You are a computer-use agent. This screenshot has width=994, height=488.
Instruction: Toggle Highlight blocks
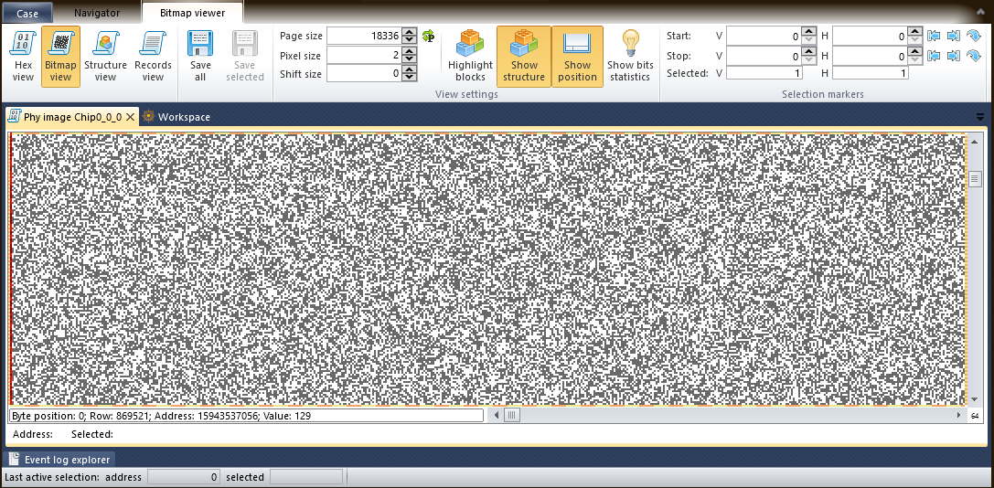click(470, 57)
